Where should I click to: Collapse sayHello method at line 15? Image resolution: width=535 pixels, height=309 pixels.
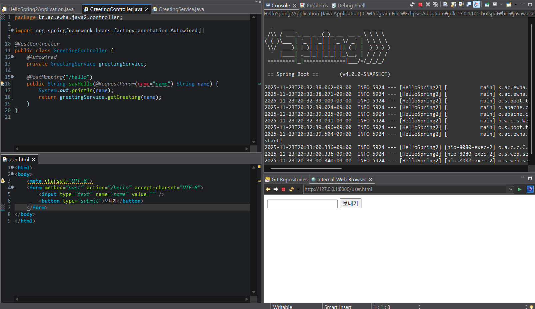point(12,77)
